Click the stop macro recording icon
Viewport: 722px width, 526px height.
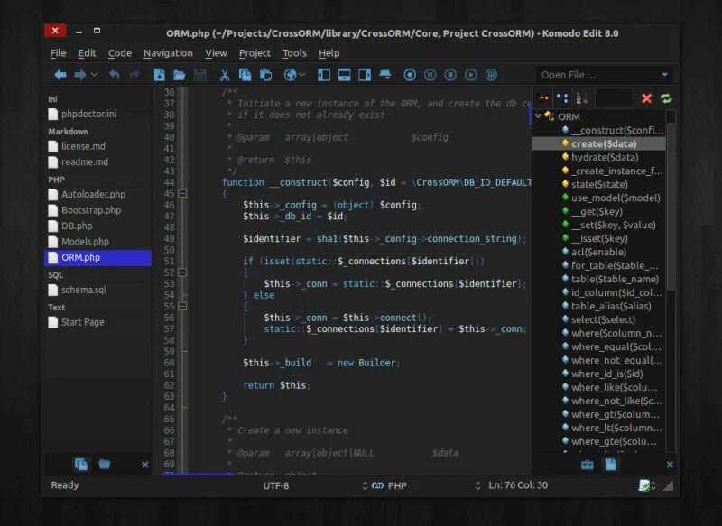click(x=450, y=75)
